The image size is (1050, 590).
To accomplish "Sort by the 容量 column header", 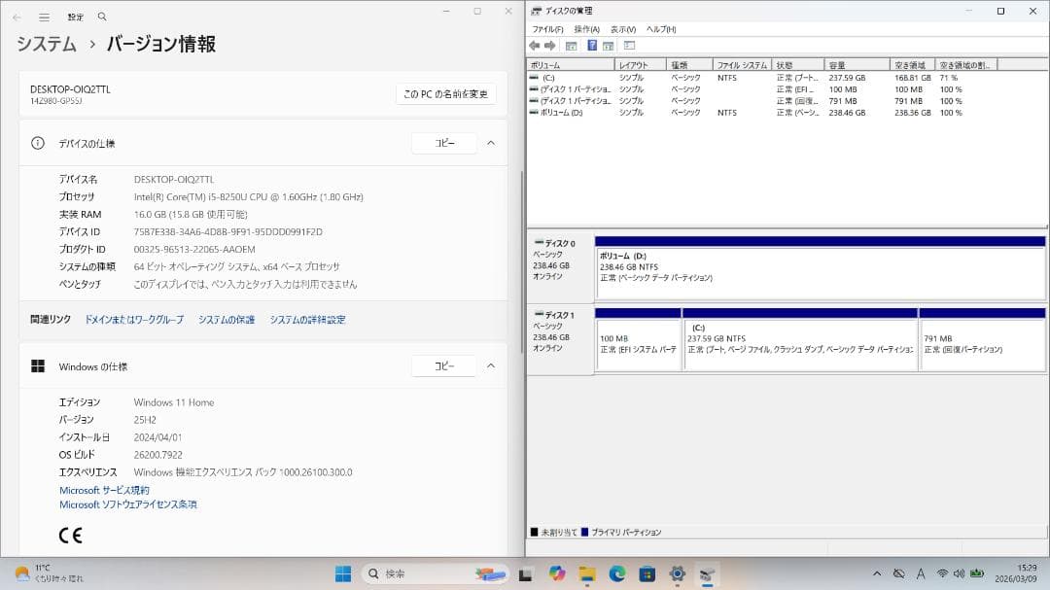I will coord(857,65).
